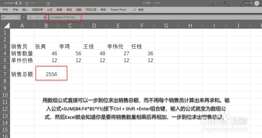Switch to the 开发工具 tab
Screen dimensions: 262x138
[x=91, y=10]
